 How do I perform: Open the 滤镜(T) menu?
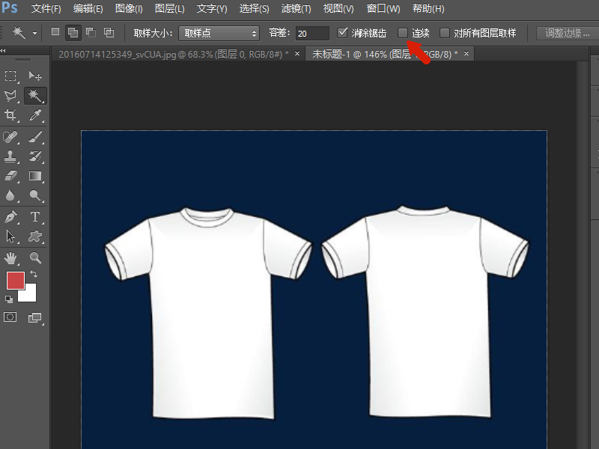296,9
